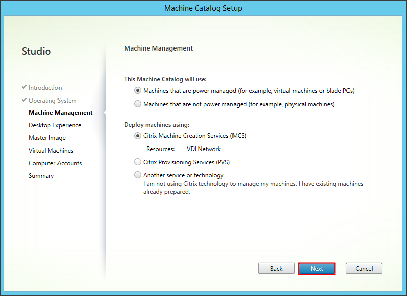Choose Citrix Provisioning Services (PVS) option
Image resolution: width=407 pixels, height=296 pixels.
pos(138,162)
